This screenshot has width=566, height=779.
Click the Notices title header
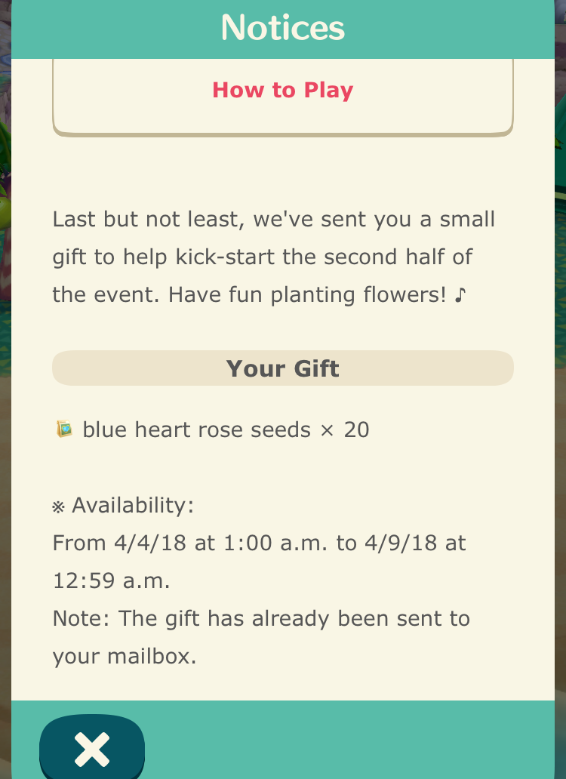click(282, 28)
